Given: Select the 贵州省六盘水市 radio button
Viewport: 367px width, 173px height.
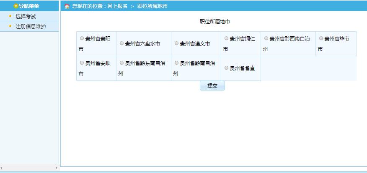Looking at the screenshot, I should [121, 43].
